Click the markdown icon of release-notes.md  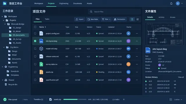click(41, 57)
